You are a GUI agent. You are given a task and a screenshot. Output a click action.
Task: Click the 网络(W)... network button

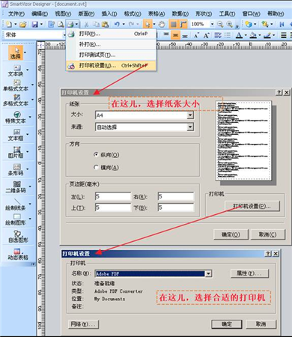click(x=83, y=324)
